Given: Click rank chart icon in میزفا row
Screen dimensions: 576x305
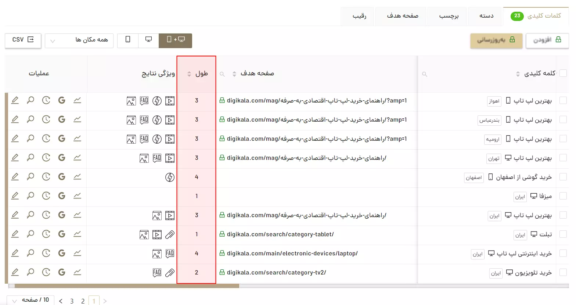Looking at the screenshot, I should (x=77, y=196).
